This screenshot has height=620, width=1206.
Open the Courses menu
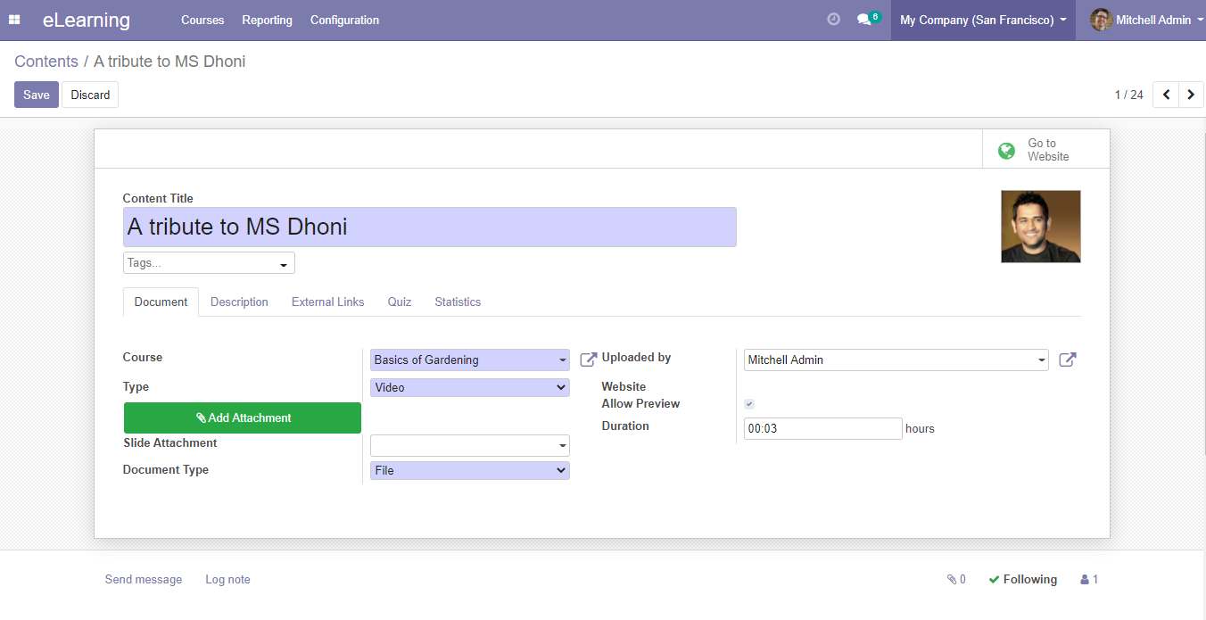click(x=202, y=20)
